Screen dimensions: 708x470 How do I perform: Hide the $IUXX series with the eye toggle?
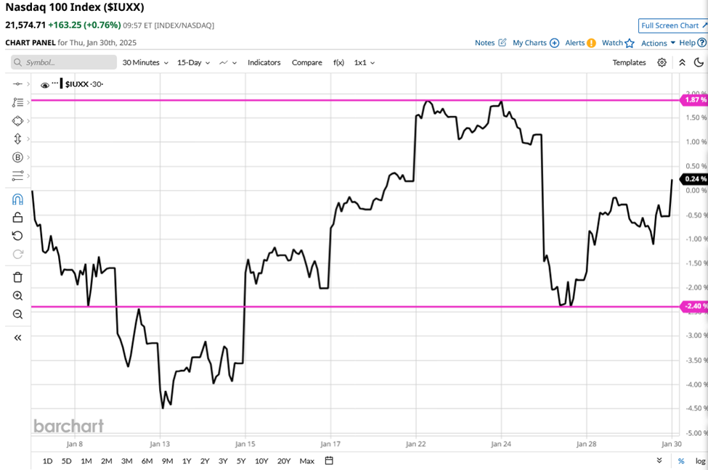(44, 84)
